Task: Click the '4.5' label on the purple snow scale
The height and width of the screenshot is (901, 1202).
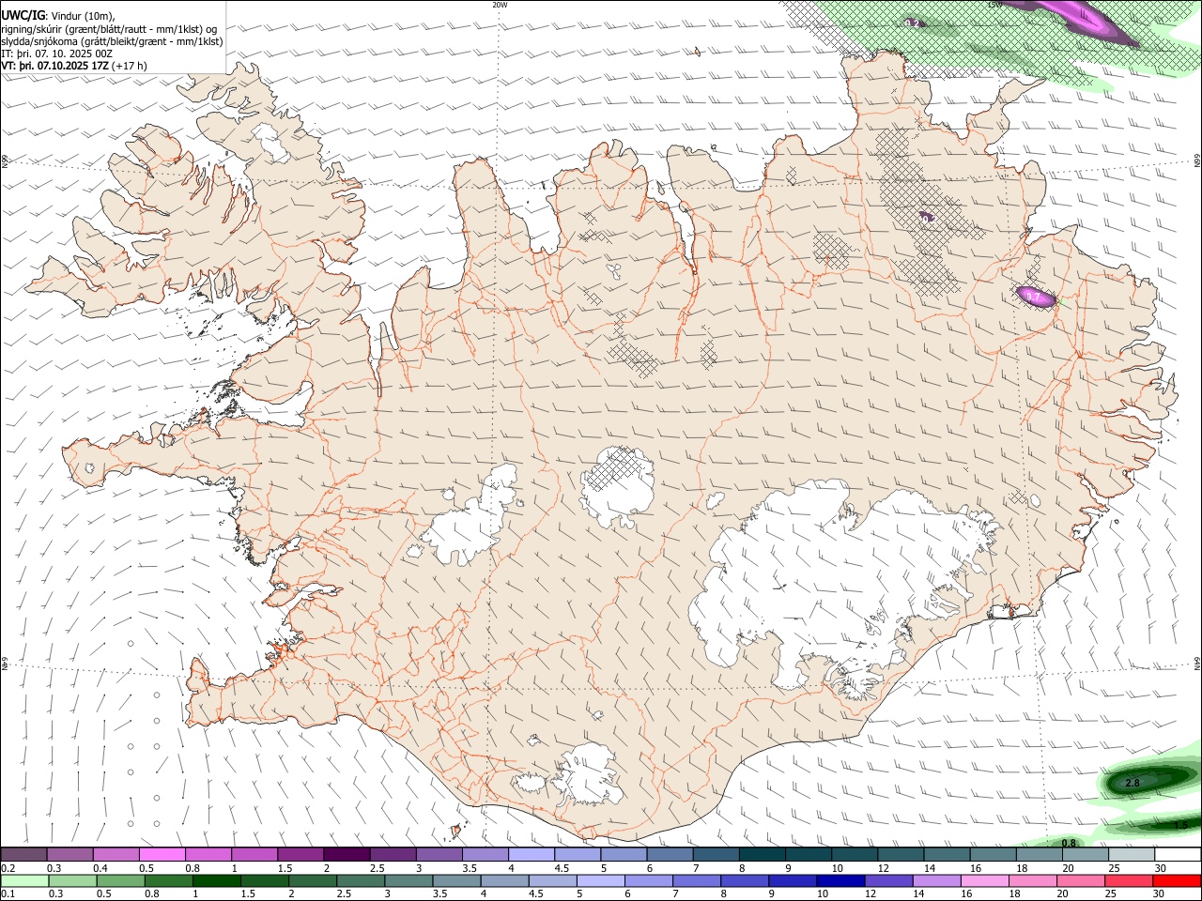Action: 562,868
